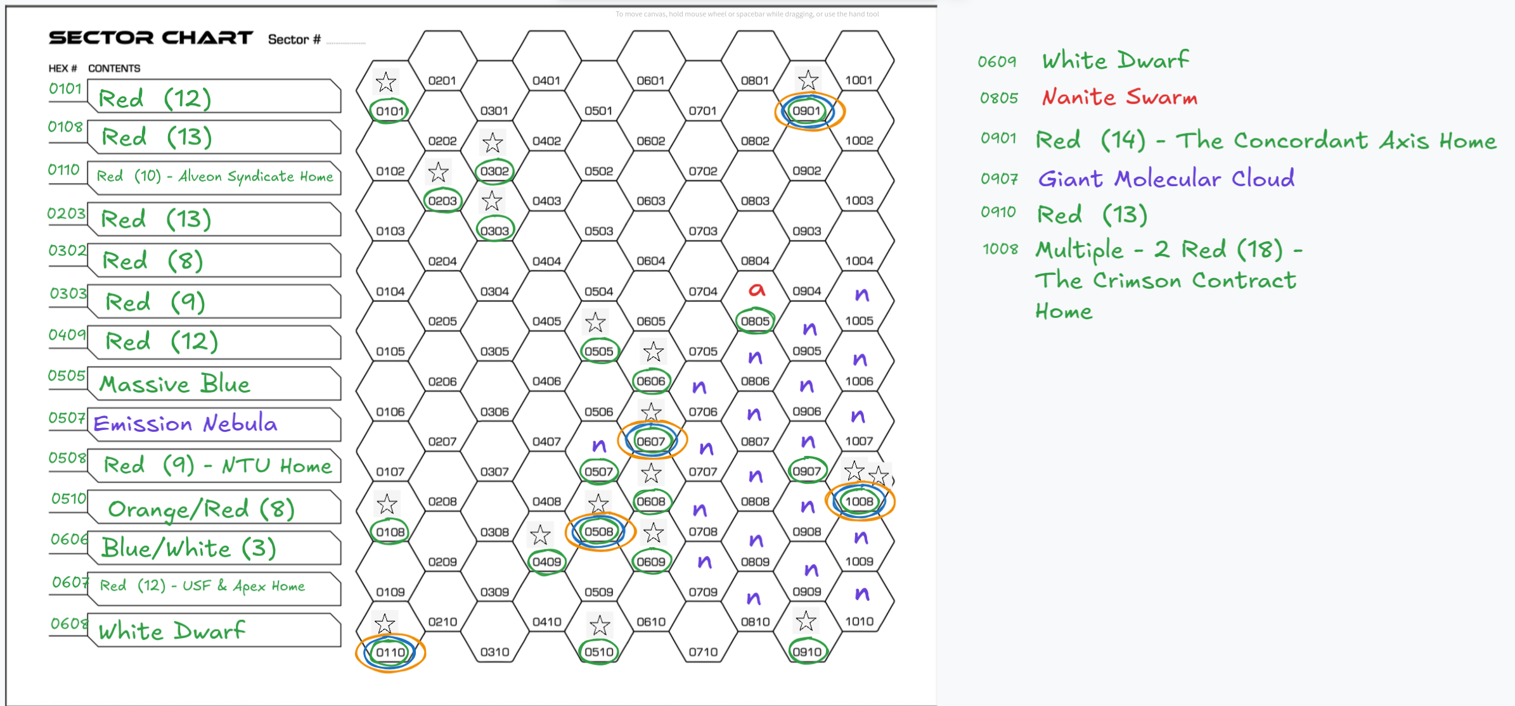The width and height of the screenshot is (1515, 706).
Task: Click the red letter 'a' above 0805
Action: point(756,290)
